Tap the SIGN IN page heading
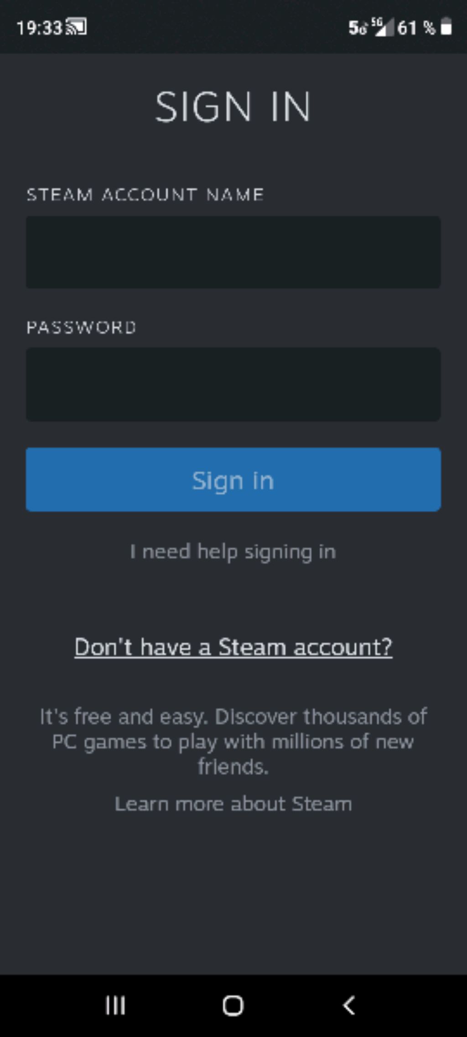This screenshot has width=467, height=1037. pyautogui.click(x=233, y=106)
